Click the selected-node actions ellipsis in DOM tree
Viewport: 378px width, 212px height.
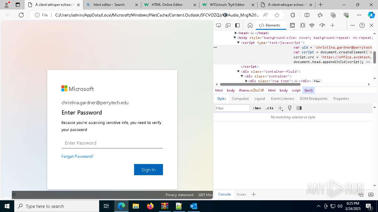click(x=215, y=47)
